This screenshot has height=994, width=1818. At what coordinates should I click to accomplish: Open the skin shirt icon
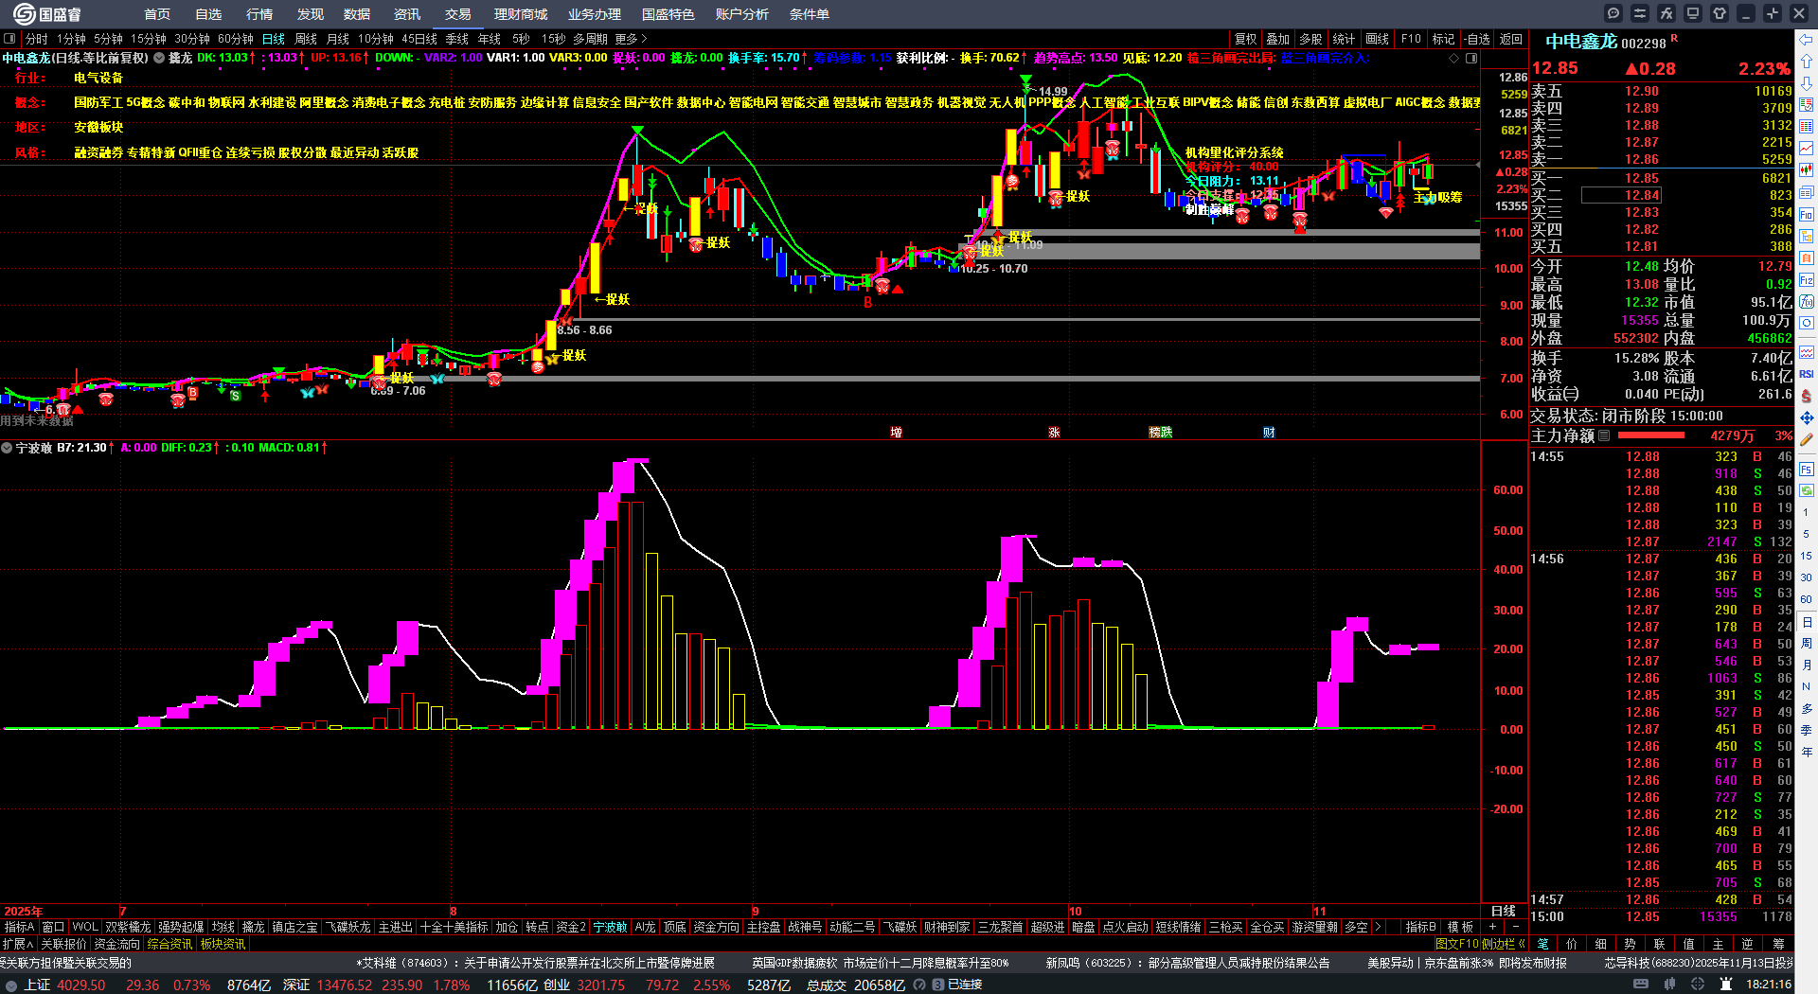point(1720,13)
